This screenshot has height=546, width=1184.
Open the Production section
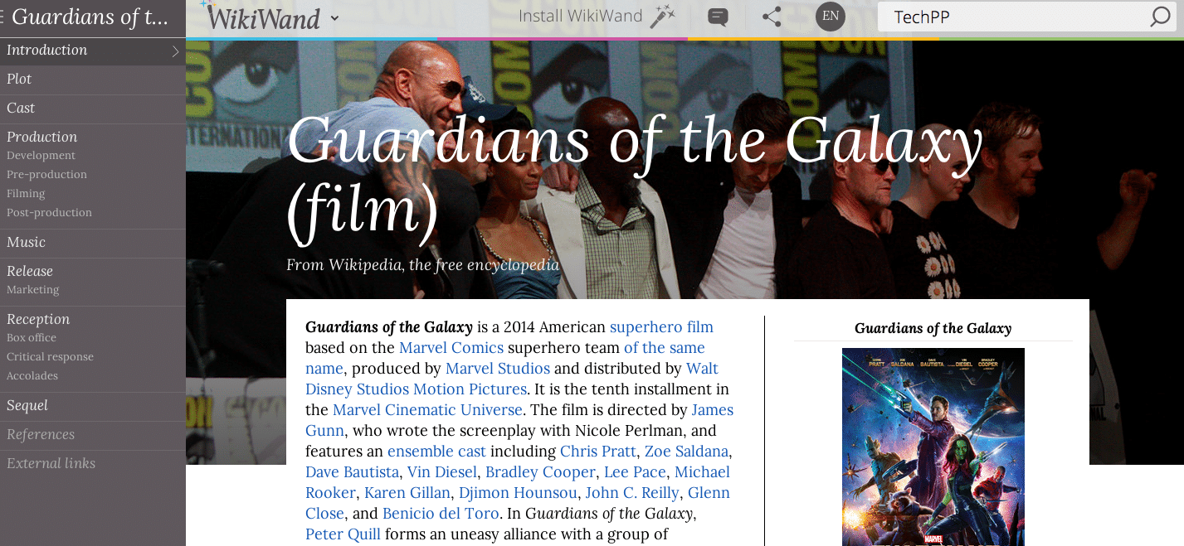pos(41,137)
